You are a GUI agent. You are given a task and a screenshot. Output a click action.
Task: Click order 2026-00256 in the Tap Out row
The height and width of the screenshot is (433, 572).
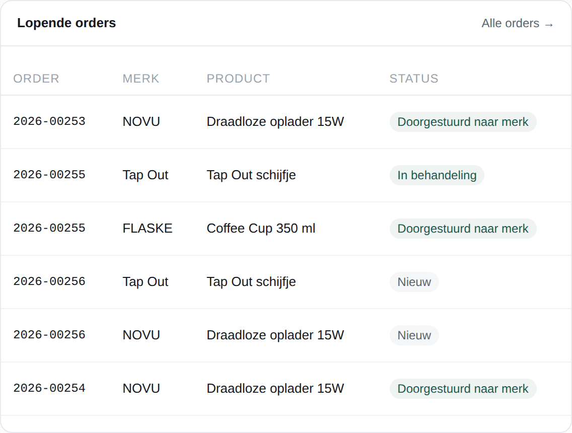pos(49,281)
